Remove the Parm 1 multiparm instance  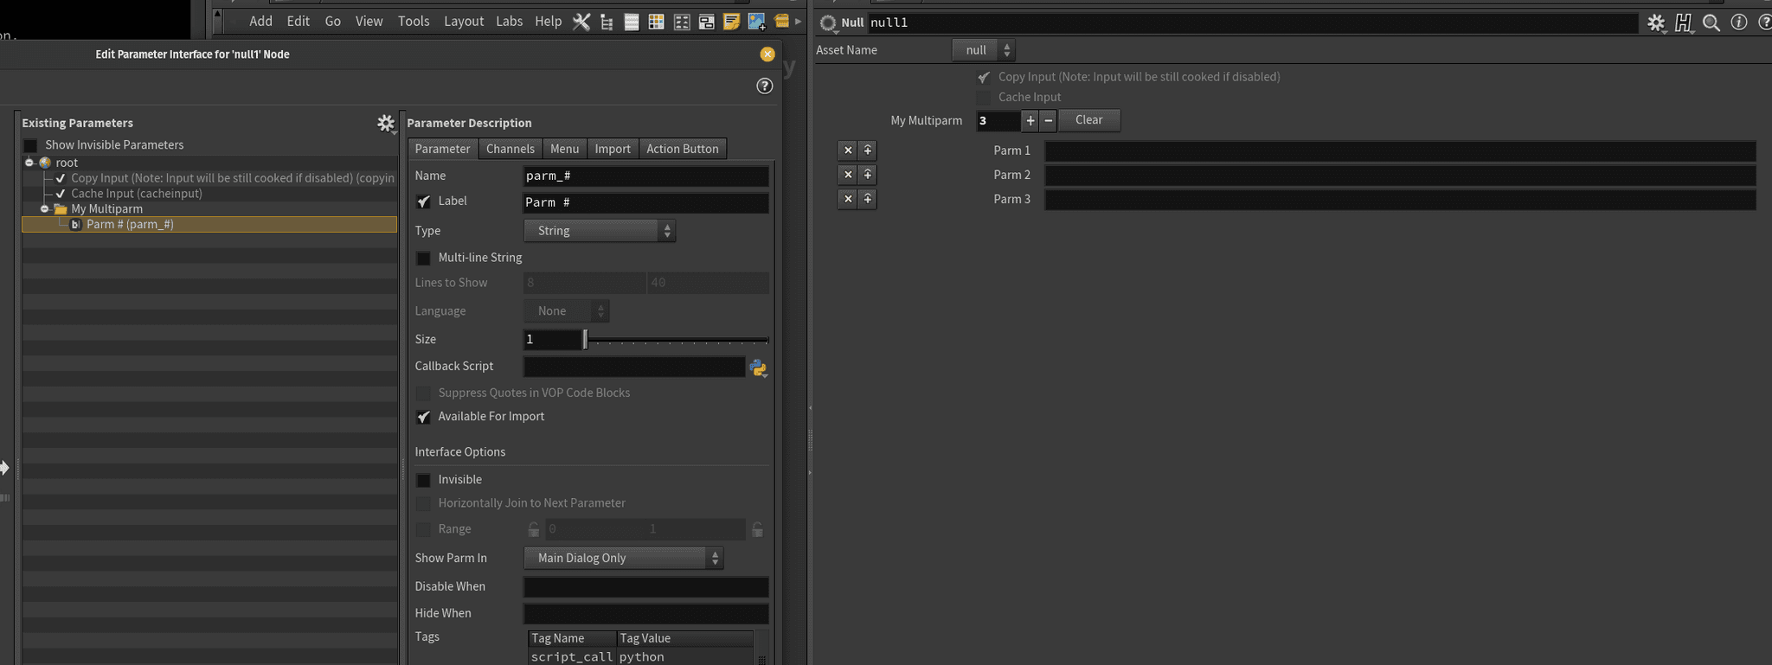pyautogui.click(x=848, y=150)
